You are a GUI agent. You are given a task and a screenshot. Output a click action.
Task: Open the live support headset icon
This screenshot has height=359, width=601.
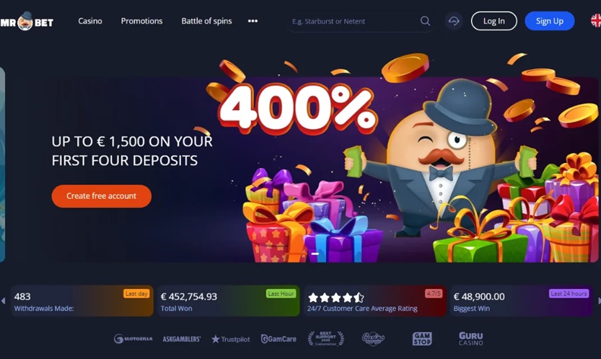pos(454,21)
